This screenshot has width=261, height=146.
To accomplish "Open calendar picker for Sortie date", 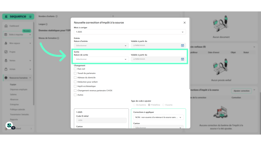I will click(182, 59).
